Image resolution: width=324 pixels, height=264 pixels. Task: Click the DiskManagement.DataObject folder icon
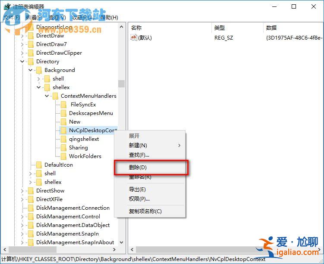31,225
